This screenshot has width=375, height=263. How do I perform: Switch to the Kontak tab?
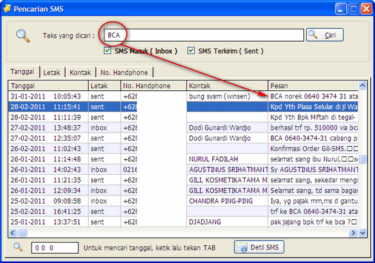(x=80, y=72)
